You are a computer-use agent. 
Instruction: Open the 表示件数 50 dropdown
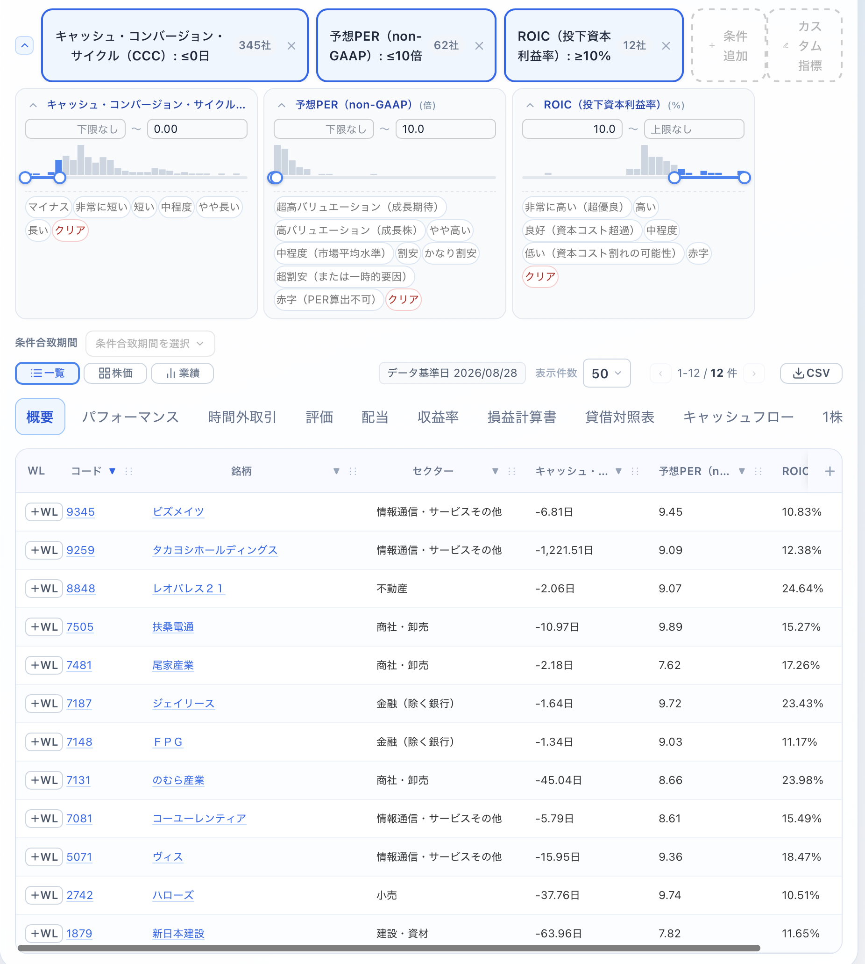click(x=606, y=374)
